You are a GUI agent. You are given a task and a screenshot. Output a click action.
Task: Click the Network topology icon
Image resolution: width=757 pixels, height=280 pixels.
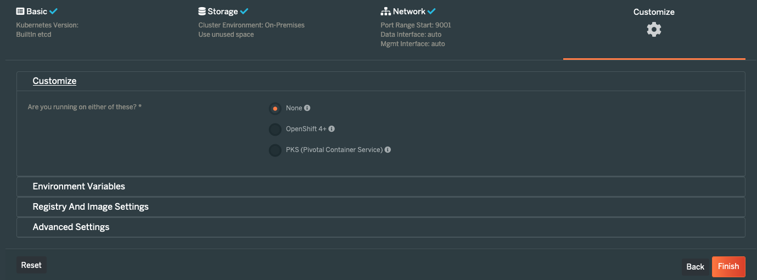[x=385, y=11]
